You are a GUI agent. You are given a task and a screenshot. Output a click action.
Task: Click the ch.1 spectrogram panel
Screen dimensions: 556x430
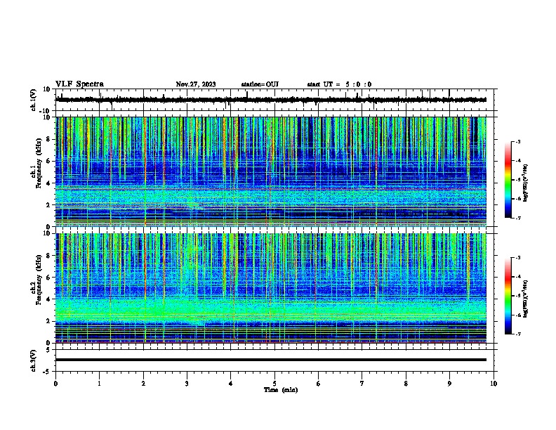271,171
